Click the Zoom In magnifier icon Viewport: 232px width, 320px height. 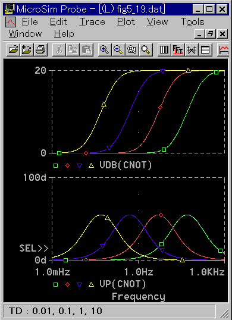click(105, 49)
